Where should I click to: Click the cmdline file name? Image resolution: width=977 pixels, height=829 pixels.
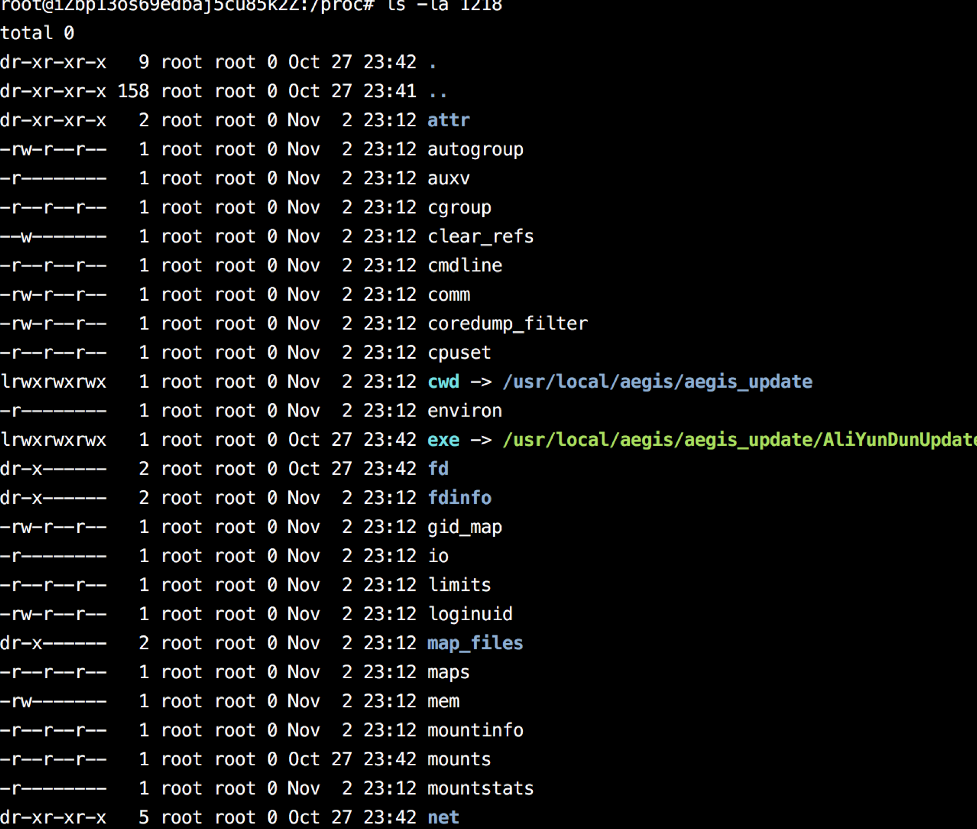[464, 266]
